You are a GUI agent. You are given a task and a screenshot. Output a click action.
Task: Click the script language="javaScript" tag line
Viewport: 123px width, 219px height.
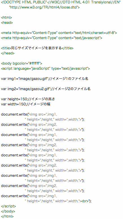click(45, 69)
